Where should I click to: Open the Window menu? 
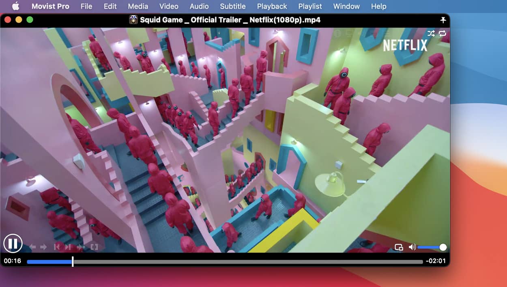(346, 6)
